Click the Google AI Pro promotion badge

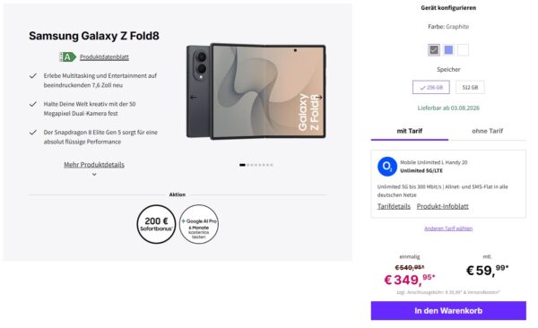pyautogui.click(x=199, y=224)
